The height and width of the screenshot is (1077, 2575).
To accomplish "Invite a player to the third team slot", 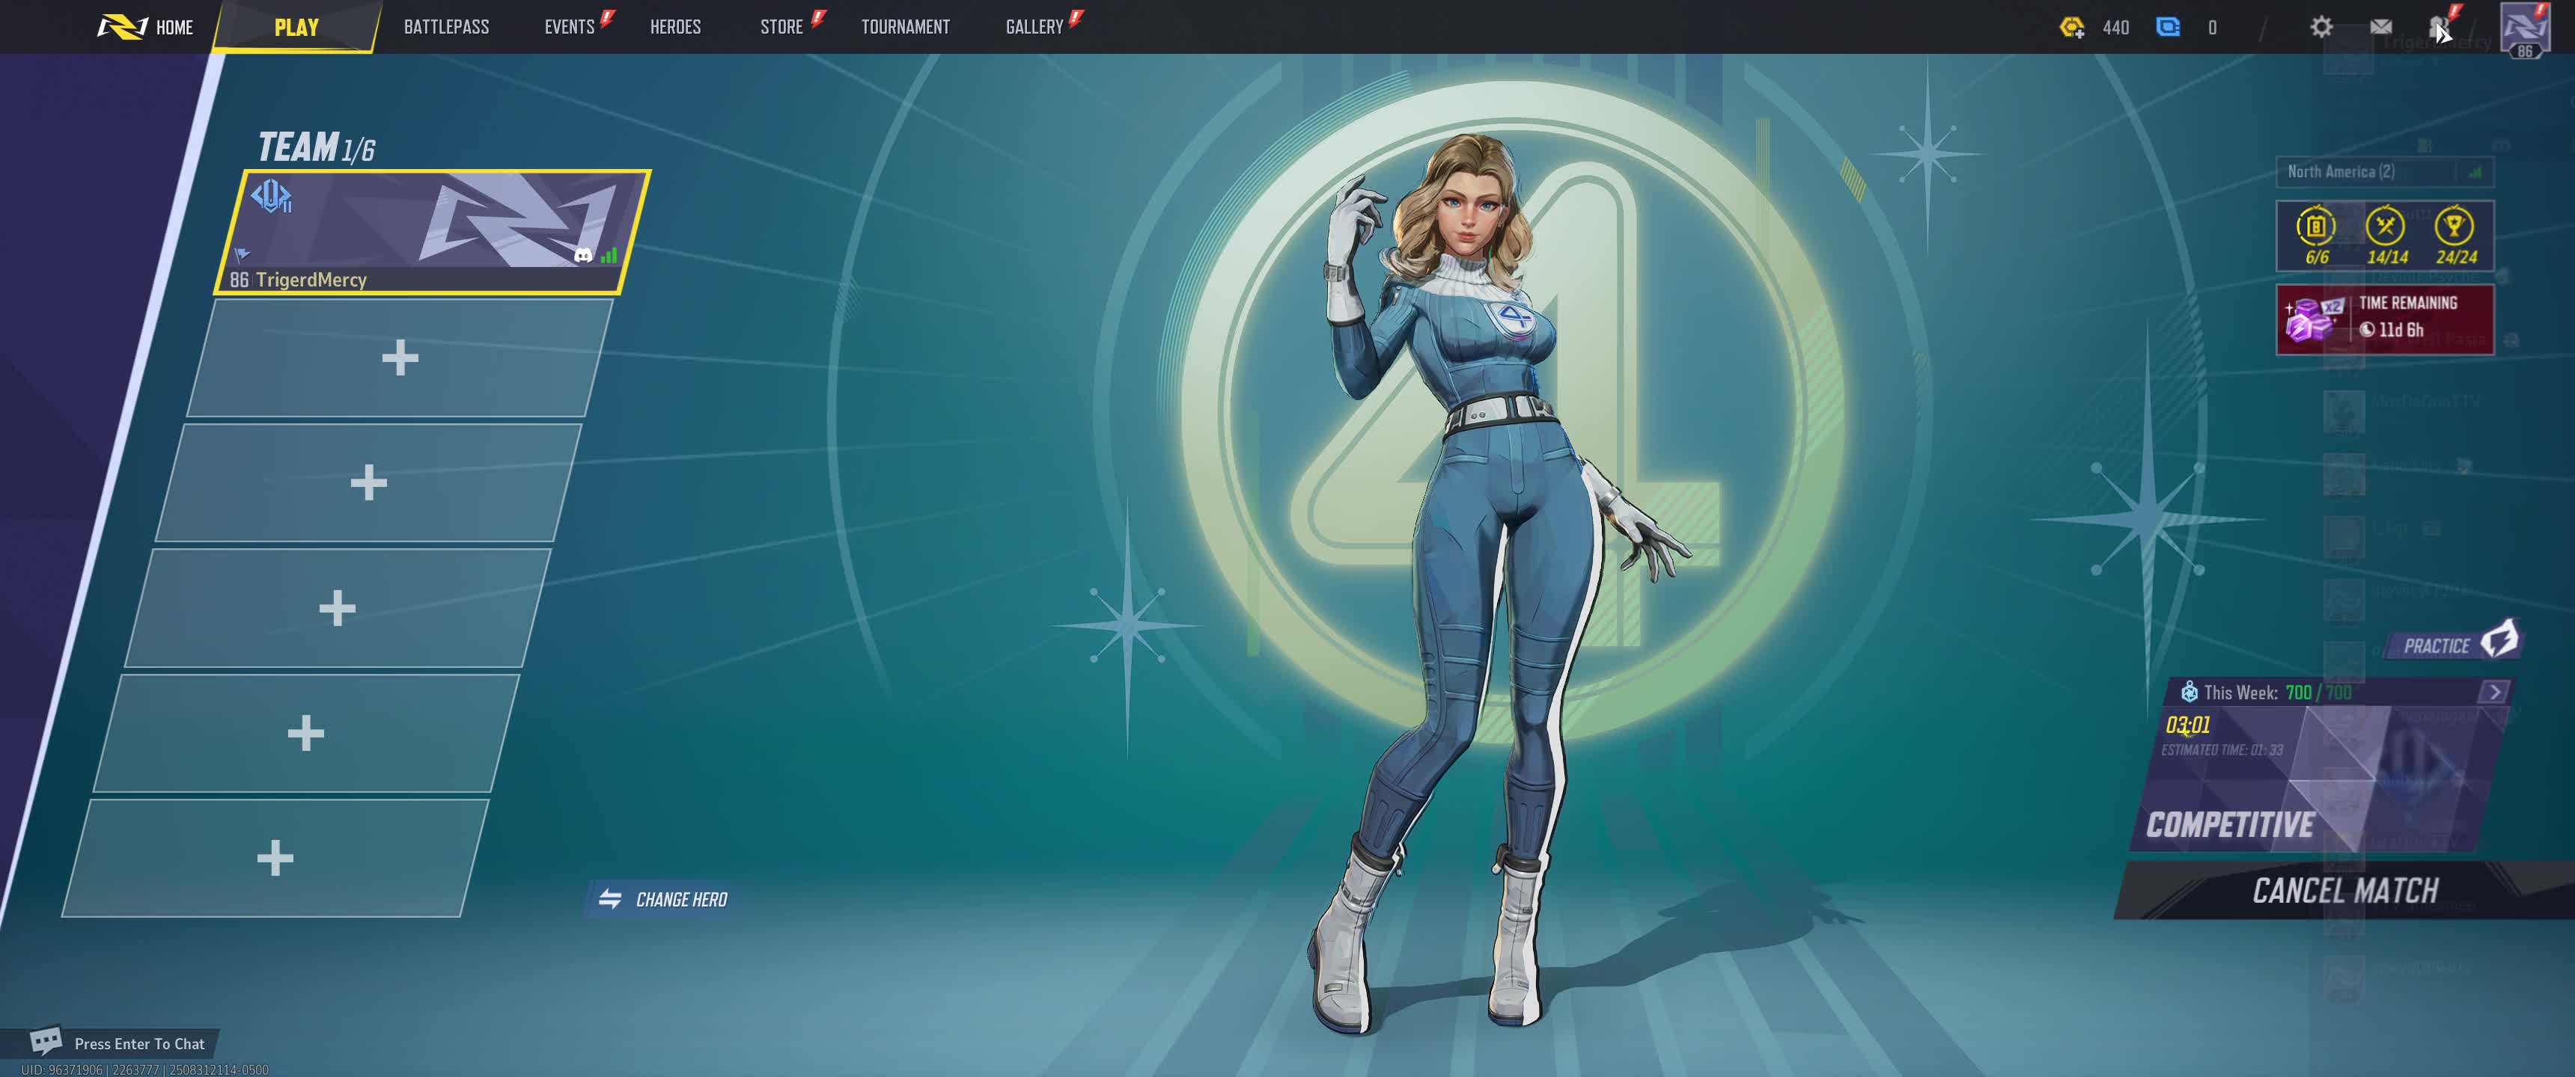I will 369,482.
